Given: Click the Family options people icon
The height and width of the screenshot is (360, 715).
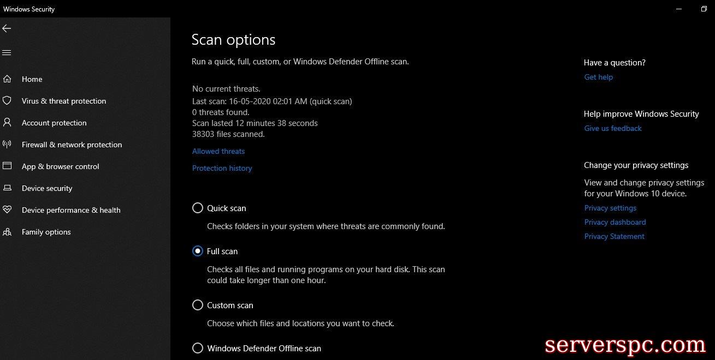Looking at the screenshot, I should coord(7,232).
